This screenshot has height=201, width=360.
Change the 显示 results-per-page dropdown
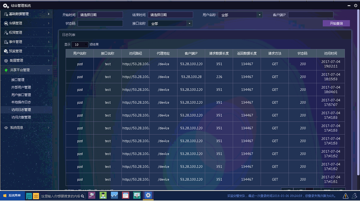(x=80, y=45)
